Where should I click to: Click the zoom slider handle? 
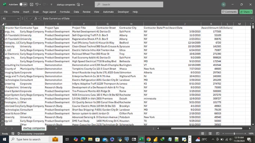point(234,133)
